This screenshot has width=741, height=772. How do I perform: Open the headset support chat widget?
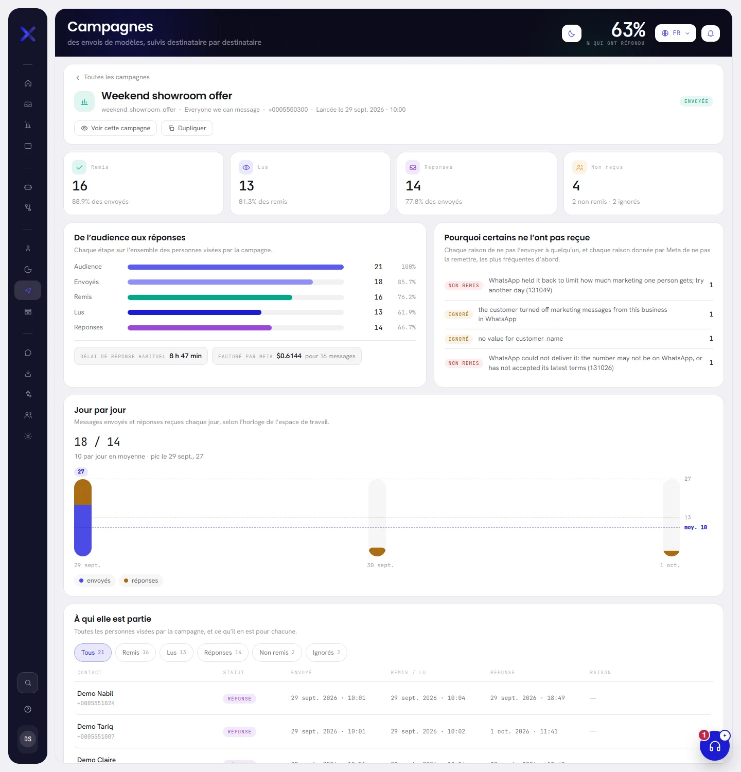tap(715, 746)
